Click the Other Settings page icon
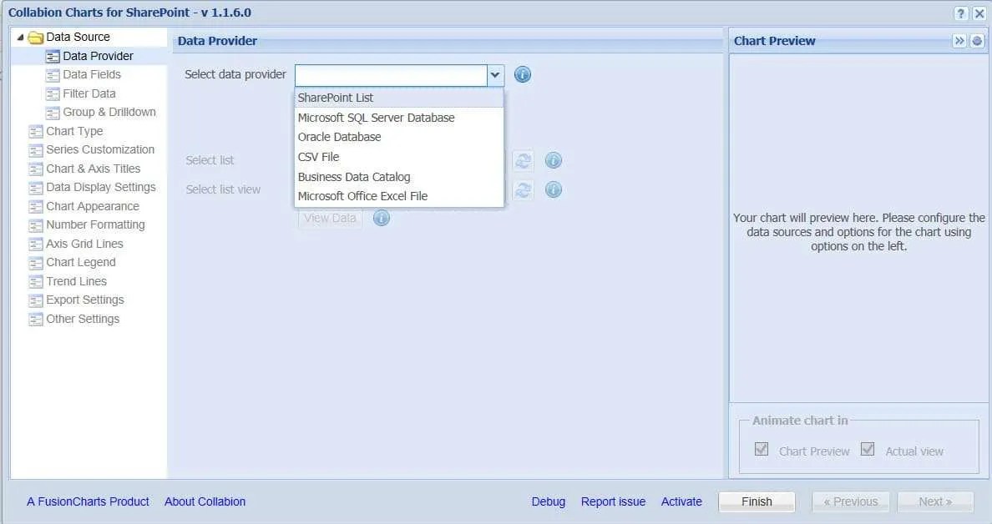 36,320
